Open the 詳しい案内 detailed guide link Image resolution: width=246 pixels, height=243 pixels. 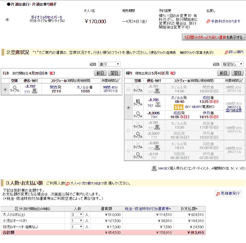pyautogui.click(x=236, y=52)
